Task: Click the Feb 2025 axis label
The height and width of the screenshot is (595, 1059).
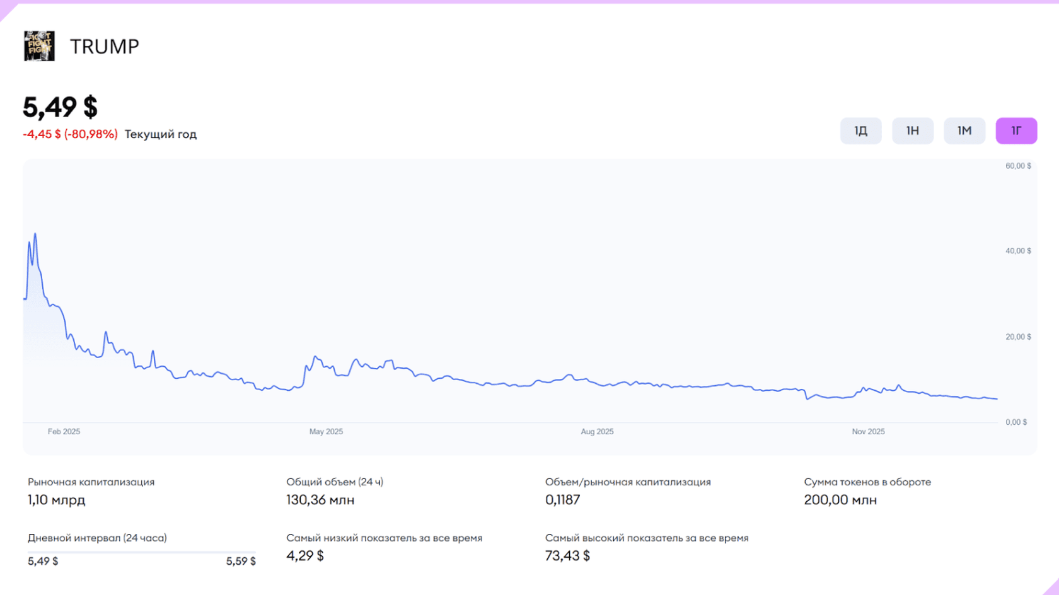Action: pyautogui.click(x=64, y=431)
